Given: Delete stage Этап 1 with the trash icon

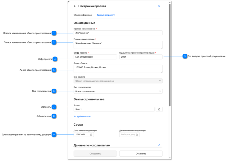Looking at the screenshot, I should (x=159, y=110).
